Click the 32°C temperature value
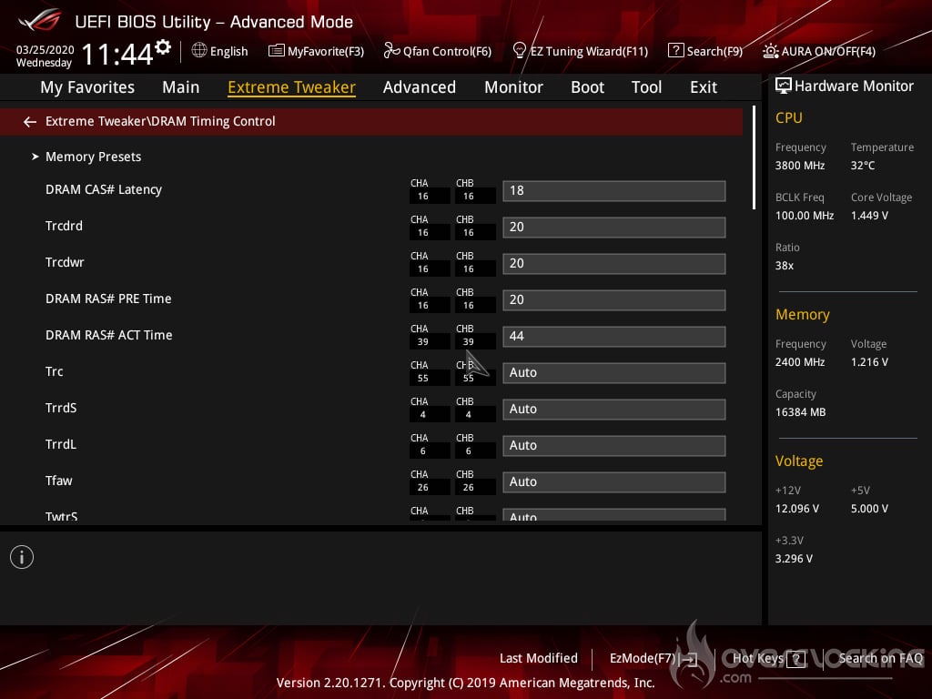The height and width of the screenshot is (699, 932). pos(863,166)
